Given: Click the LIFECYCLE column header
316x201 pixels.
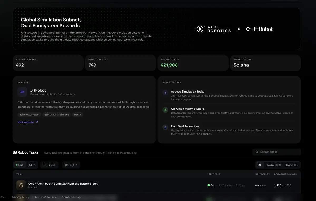Looking at the screenshot, I should (214, 174).
